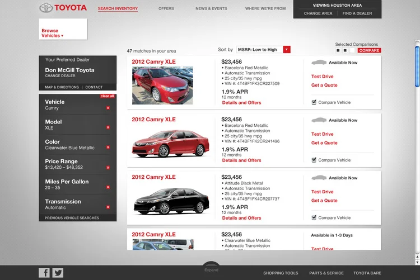Viewport: 420px width, 280px height.
Task: Uncheck Compare Vehicle for VIN ending 241496
Action: (314, 160)
